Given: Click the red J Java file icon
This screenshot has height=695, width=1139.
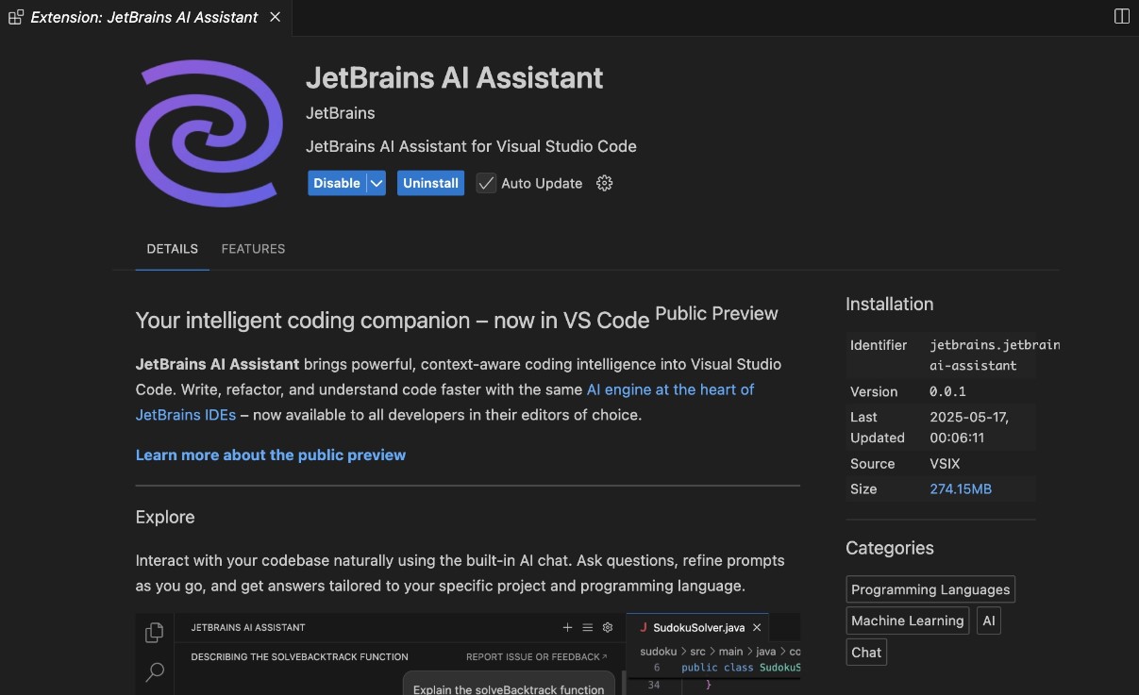Looking at the screenshot, I should (643, 627).
